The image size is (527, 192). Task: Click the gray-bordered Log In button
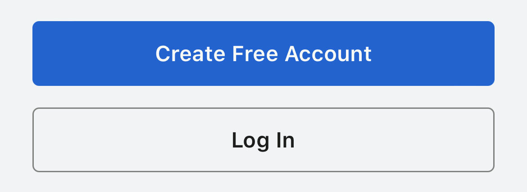(263, 140)
